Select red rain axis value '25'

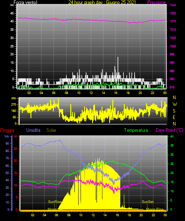pyautogui.click(x=15, y=149)
